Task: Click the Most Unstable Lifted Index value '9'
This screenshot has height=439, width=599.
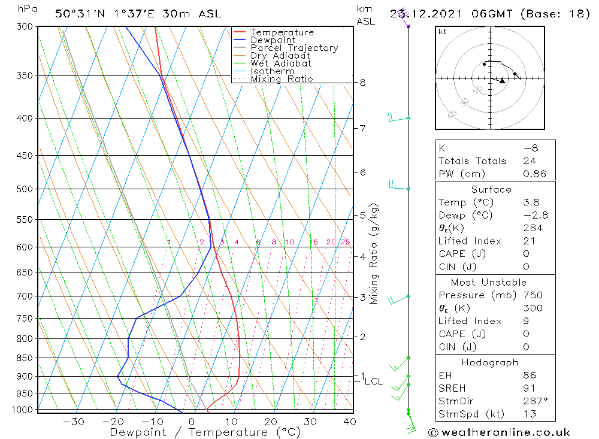Action: 526,321
